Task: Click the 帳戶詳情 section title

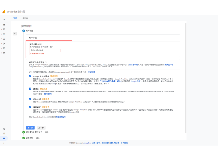Action: tap(33, 38)
